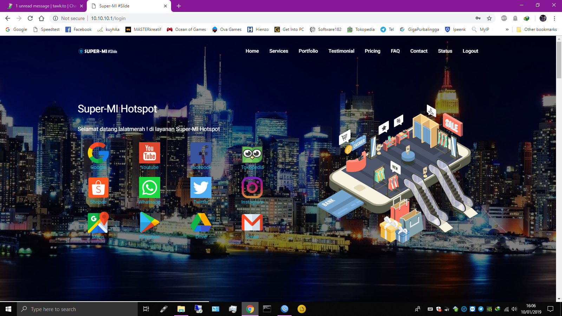The width and height of the screenshot is (562, 316).
Task: Open the Tokopedia owl icon on the page
Action: pos(252,153)
